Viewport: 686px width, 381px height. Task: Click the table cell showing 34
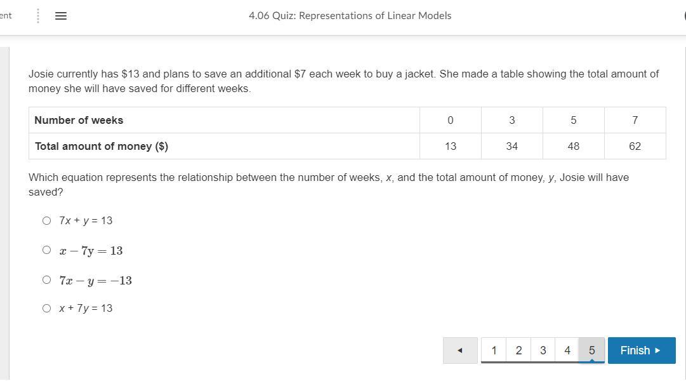511,146
